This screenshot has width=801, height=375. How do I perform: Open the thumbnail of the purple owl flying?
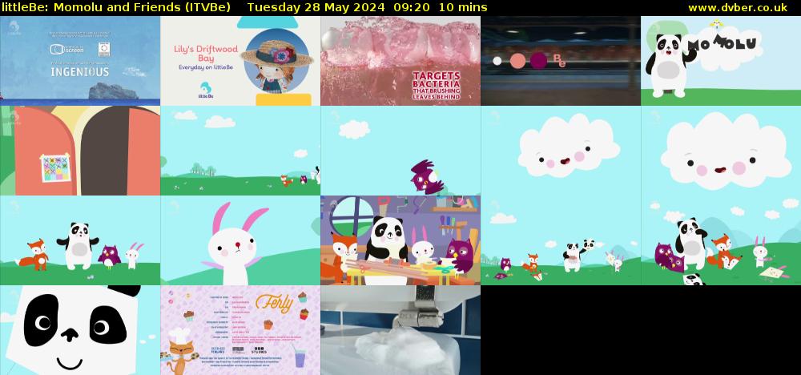pyautogui.click(x=400, y=151)
